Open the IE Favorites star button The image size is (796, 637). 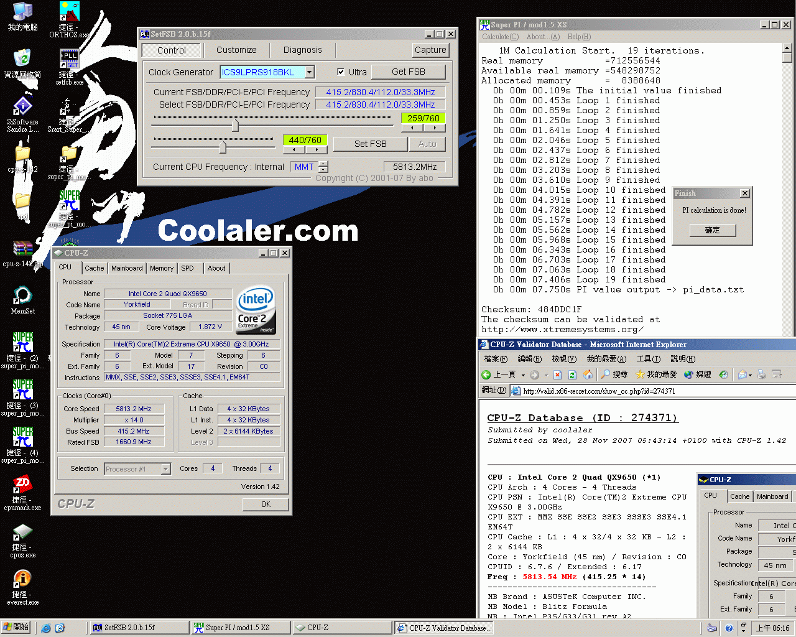pos(656,374)
